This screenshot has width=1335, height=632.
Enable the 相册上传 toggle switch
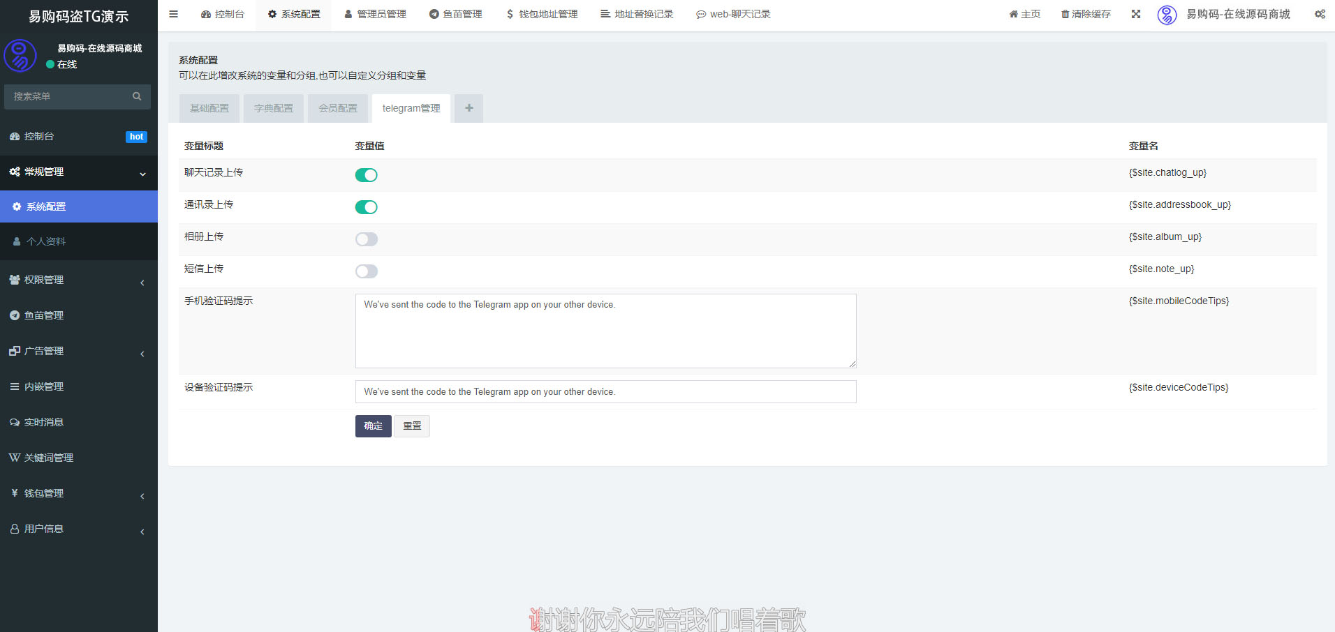click(366, 239)
